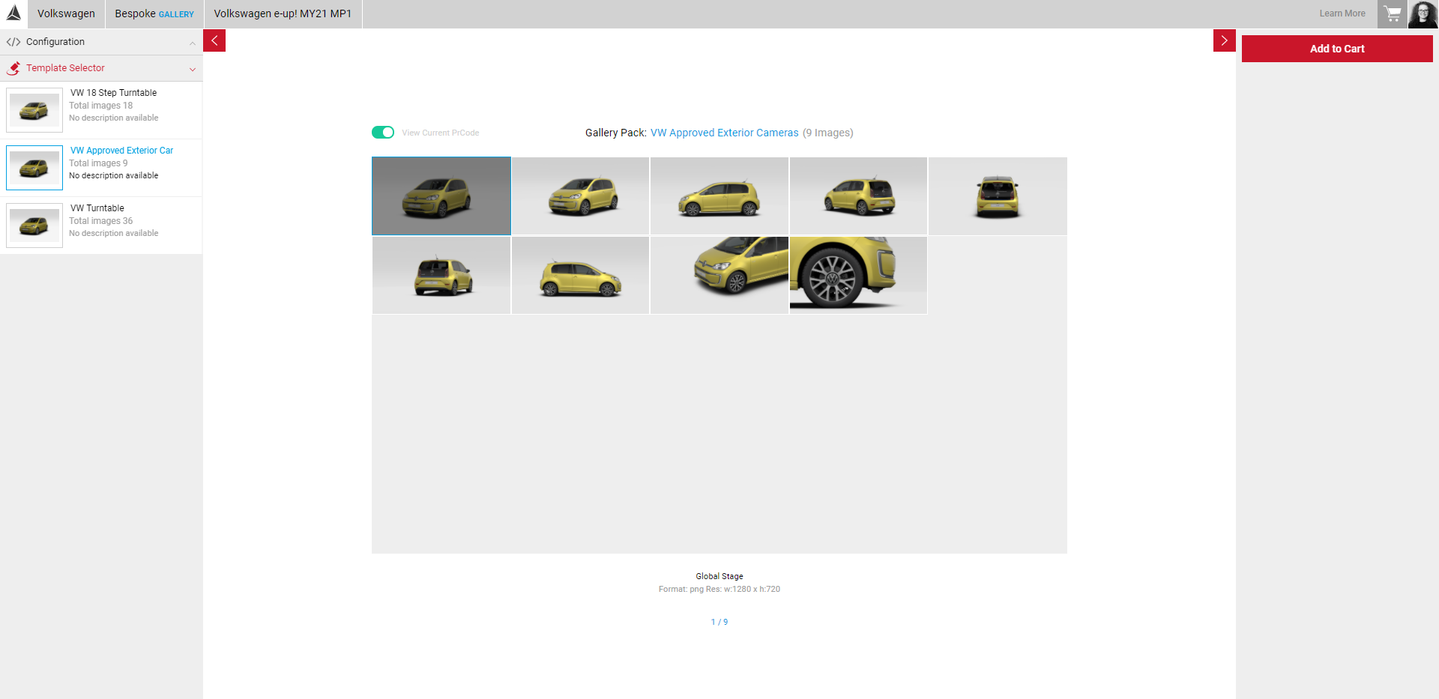The width and height of the screenshot is (1439, 699).
Task: Click the 1 / 9 page indicator
Action: pyautogui.click(x=719, y=622)
